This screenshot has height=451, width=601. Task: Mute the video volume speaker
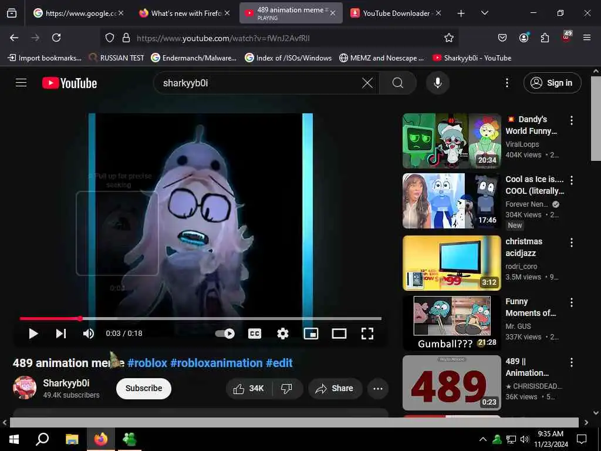pyautogui.click(x=88, y=334)
